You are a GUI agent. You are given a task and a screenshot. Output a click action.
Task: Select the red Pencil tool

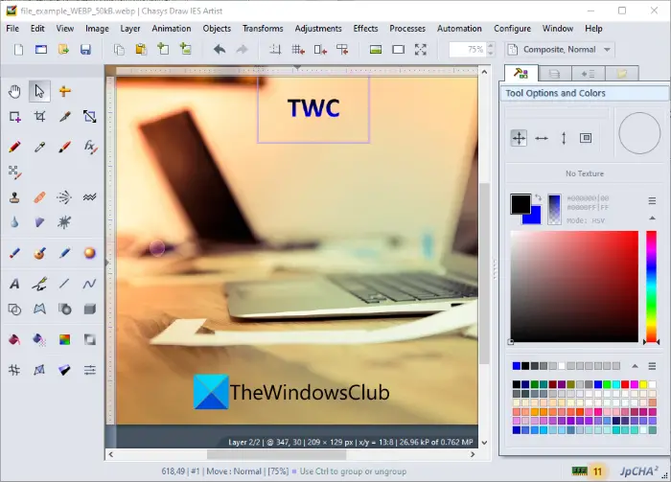(x=14, y=147)
